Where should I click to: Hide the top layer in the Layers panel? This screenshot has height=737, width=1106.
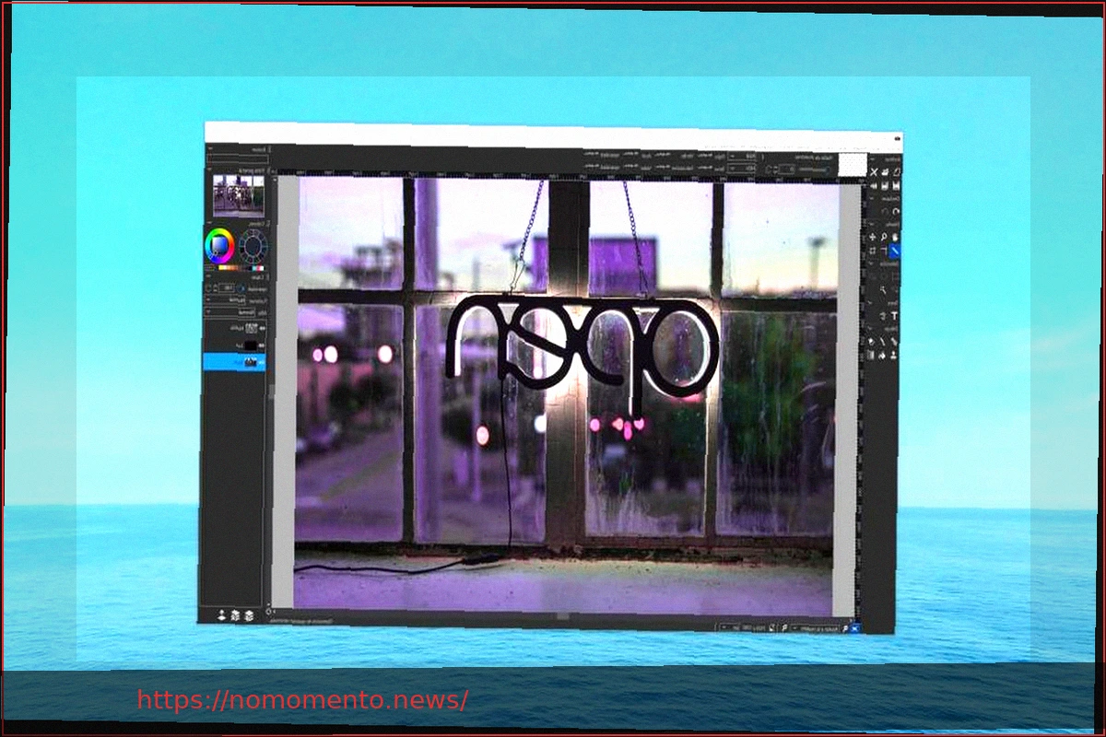pos(261,327)
